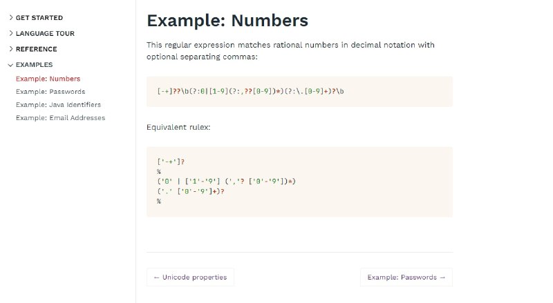Go back to Unicode properties page
Viewport: 553px width, 303px height.
(x=190, y=277)
